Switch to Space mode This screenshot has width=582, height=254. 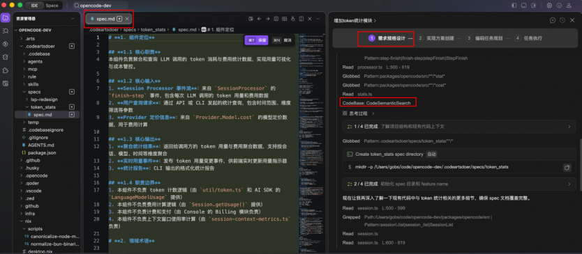point(52,6)
